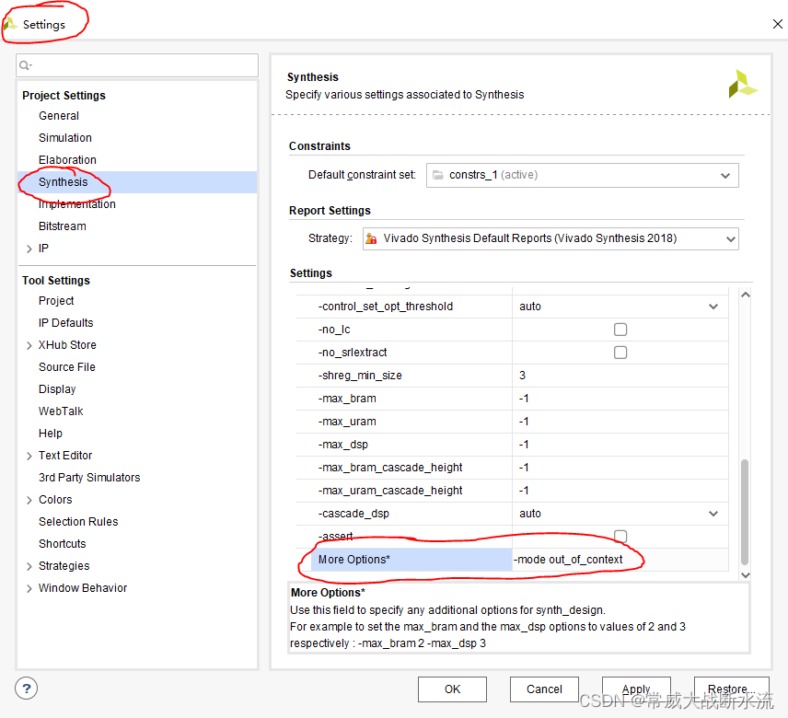Click the search magnifier icon
Screen dimensions: 788x718
pos(24,65)
